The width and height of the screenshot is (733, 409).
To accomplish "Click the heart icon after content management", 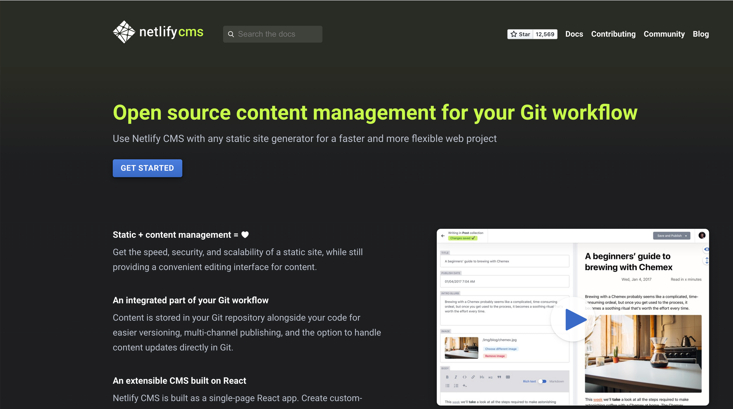I will 245,235.
